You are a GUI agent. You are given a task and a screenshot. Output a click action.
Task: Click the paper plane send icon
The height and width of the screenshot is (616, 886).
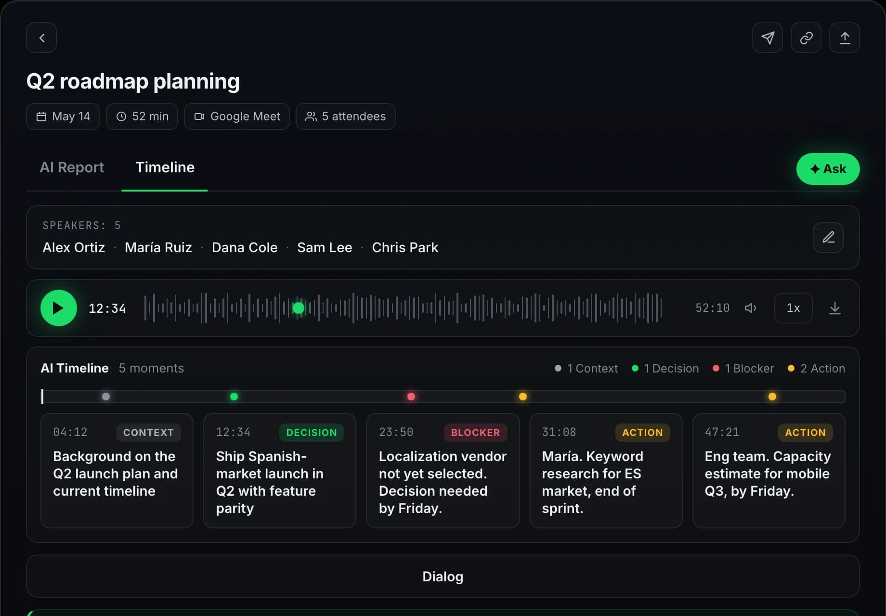tap(768, 38)
